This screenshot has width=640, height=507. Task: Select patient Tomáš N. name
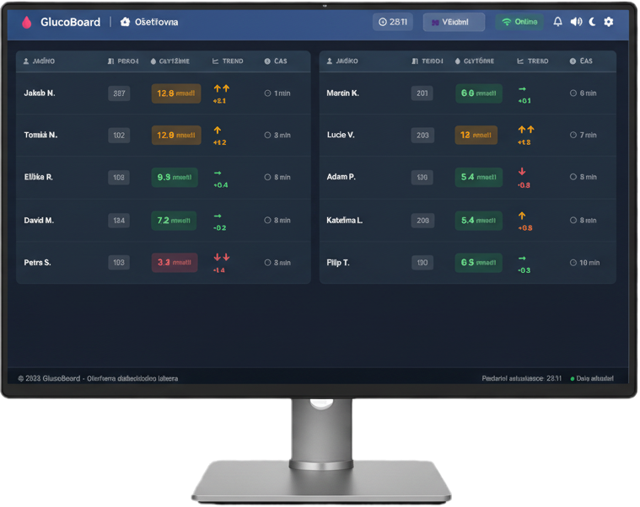click(40, 135)
